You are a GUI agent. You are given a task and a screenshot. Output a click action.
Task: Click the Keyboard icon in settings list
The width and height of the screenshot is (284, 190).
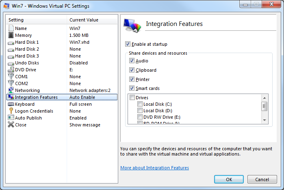coord(11,104)
